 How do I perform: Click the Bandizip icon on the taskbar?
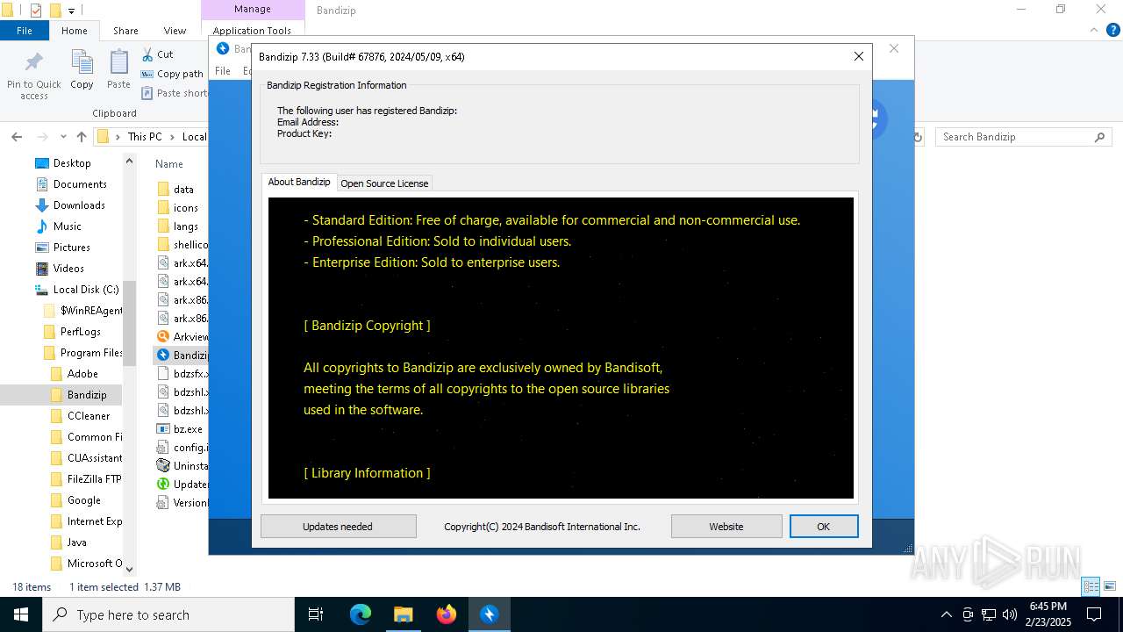click(x=490, y=614)
